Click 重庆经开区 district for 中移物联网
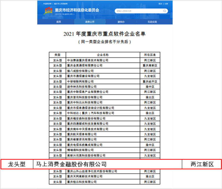 pos(150,81)
